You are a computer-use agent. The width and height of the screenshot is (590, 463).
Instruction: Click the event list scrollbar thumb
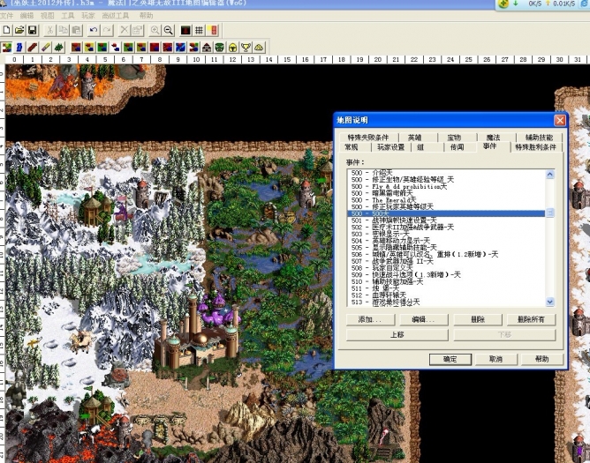[x=550, y=213]
